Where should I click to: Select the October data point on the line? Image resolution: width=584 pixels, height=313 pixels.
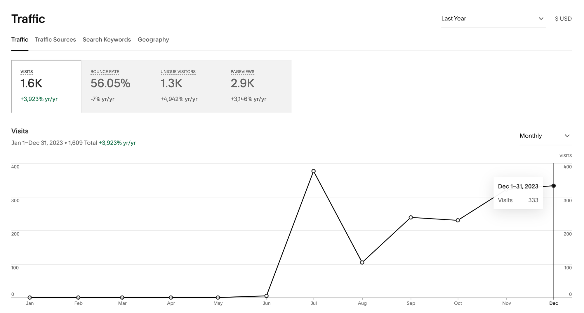[458, 220]
